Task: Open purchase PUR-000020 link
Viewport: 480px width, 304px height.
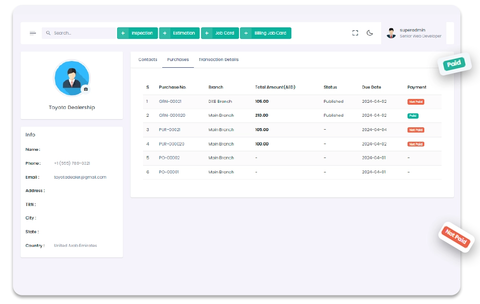Action: click(x=171, y=144)
